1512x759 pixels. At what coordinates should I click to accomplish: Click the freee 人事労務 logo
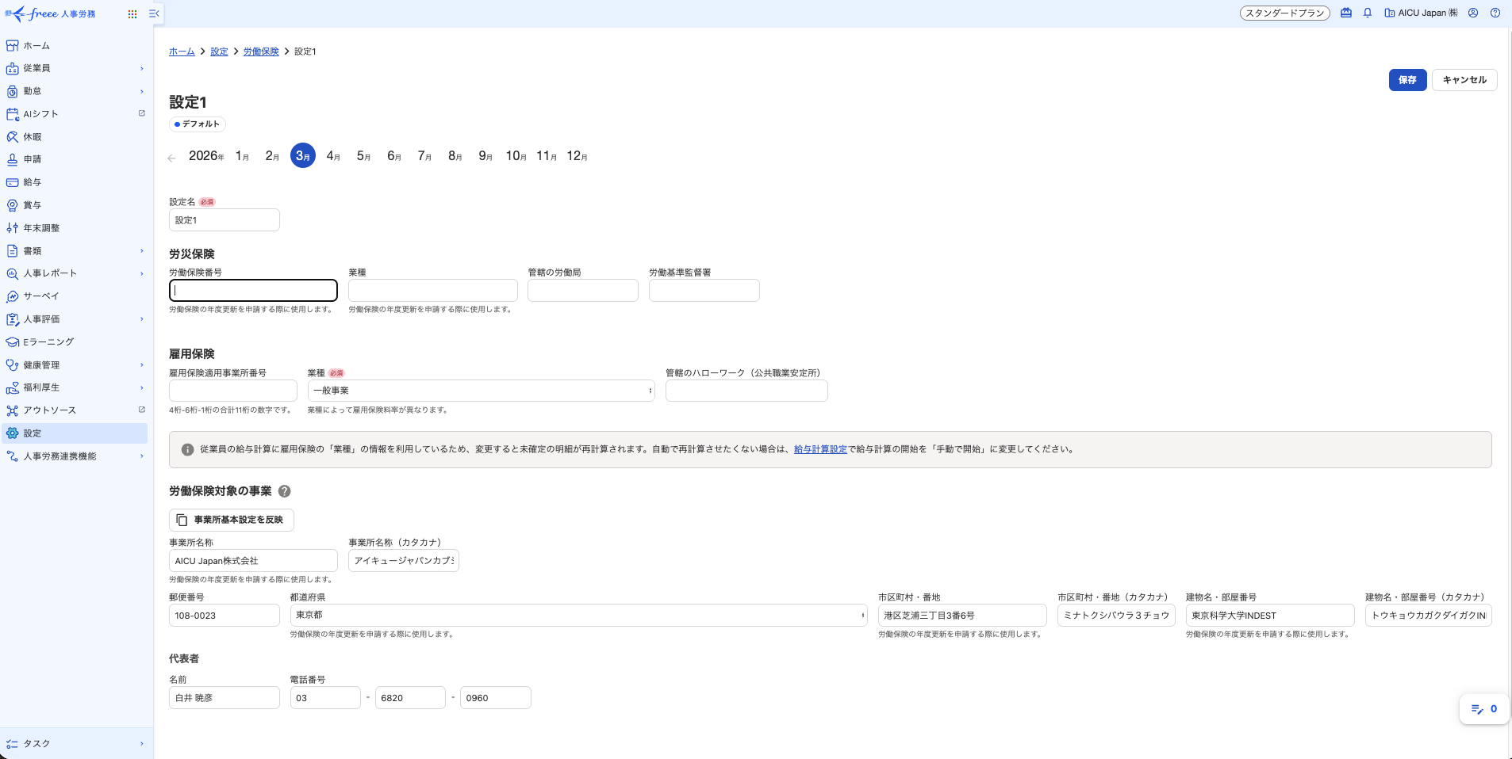[x=50, y=13]
